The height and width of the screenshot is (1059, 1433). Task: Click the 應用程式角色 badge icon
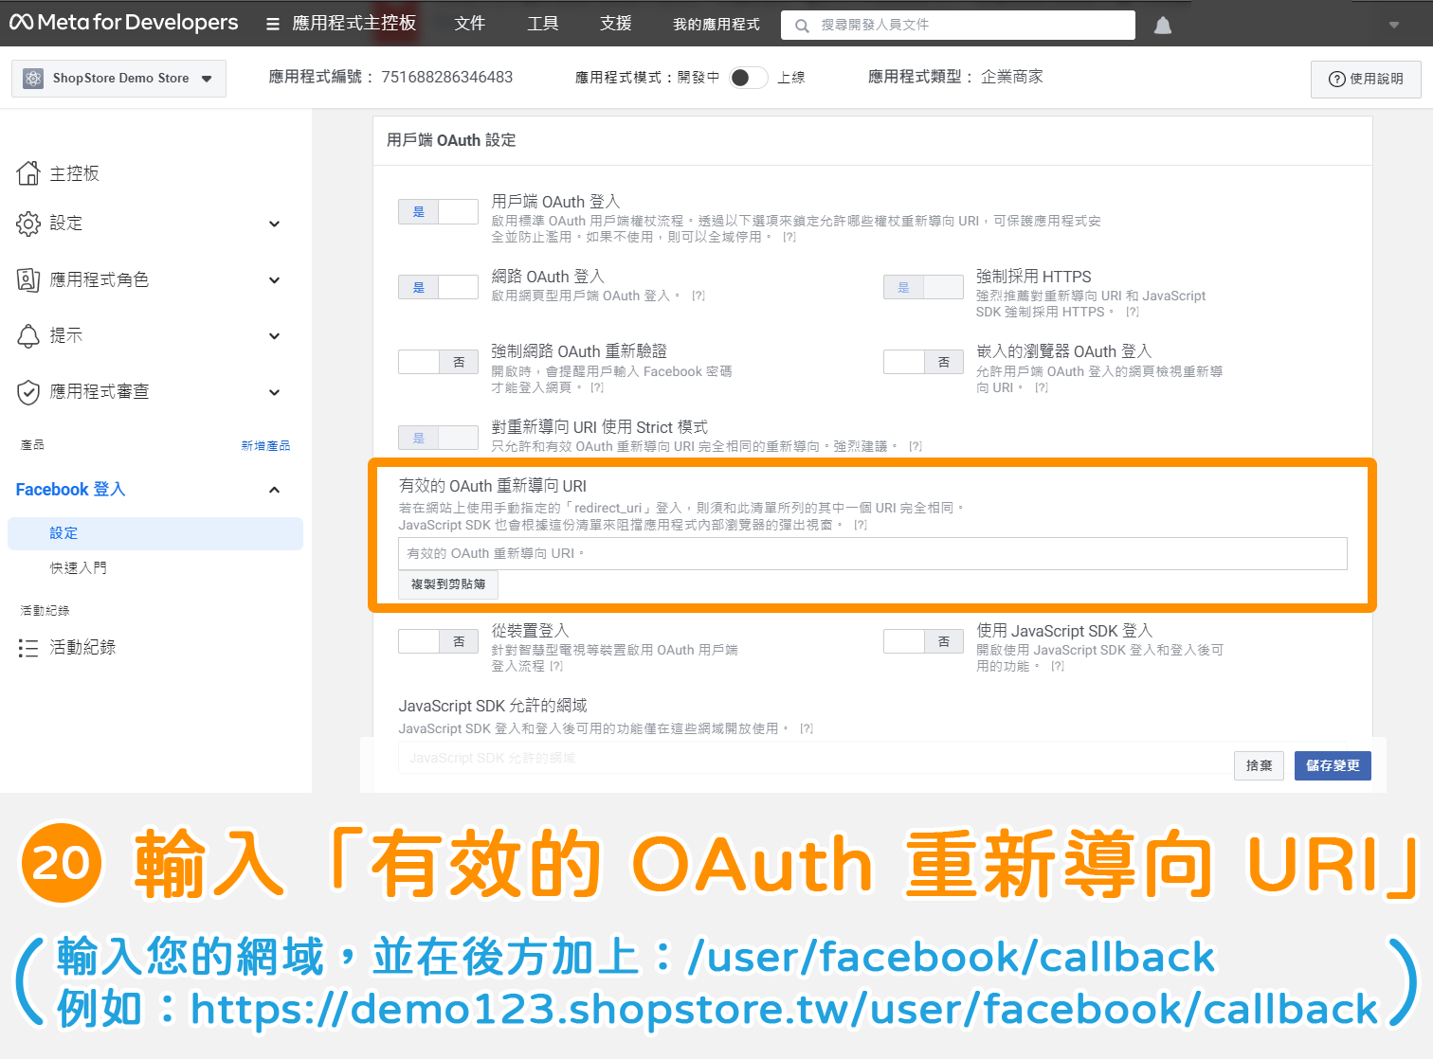tap(28, 279)
